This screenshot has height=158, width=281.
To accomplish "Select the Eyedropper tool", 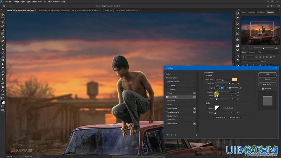I will pos(3,37).
